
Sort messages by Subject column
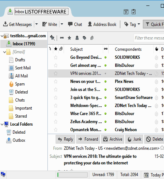[77, 49]
